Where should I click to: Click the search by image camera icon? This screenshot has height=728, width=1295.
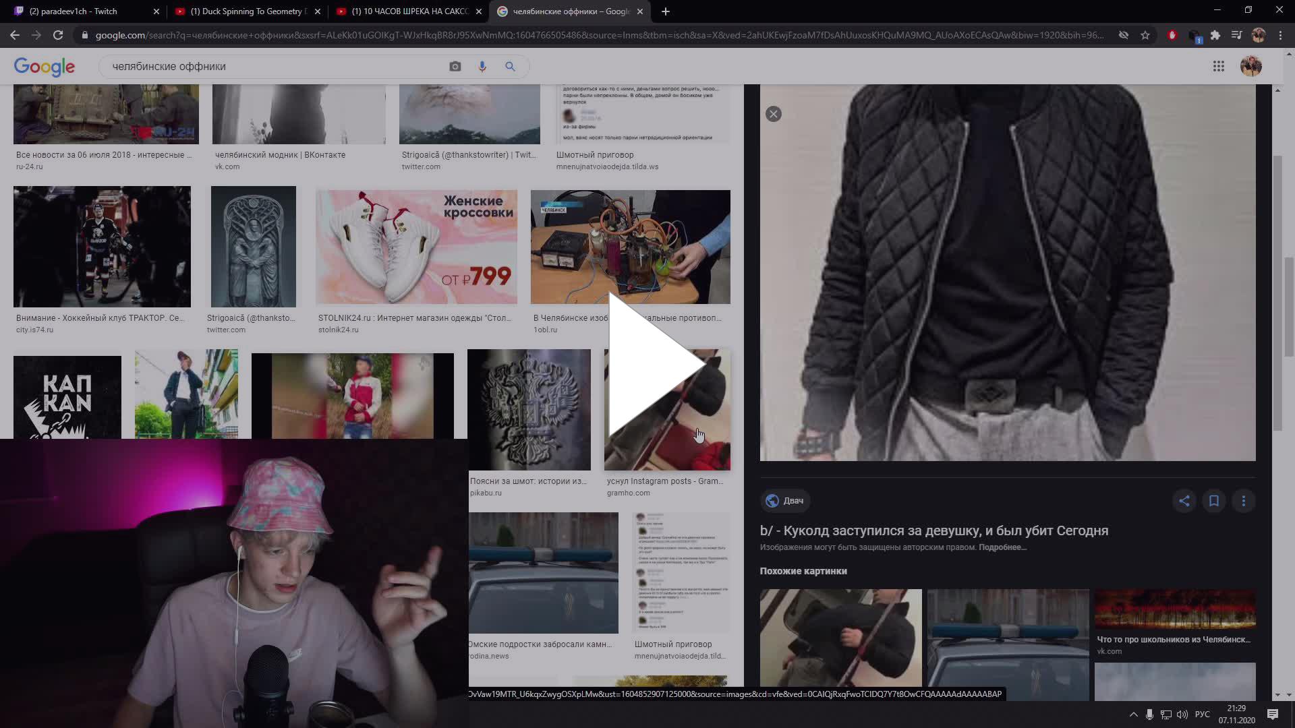pos(455,66)
